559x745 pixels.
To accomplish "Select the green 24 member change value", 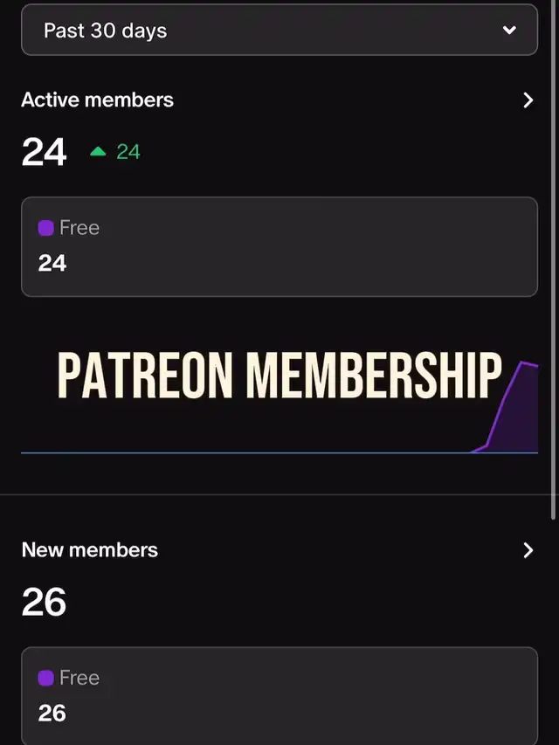I will [128, 152].
